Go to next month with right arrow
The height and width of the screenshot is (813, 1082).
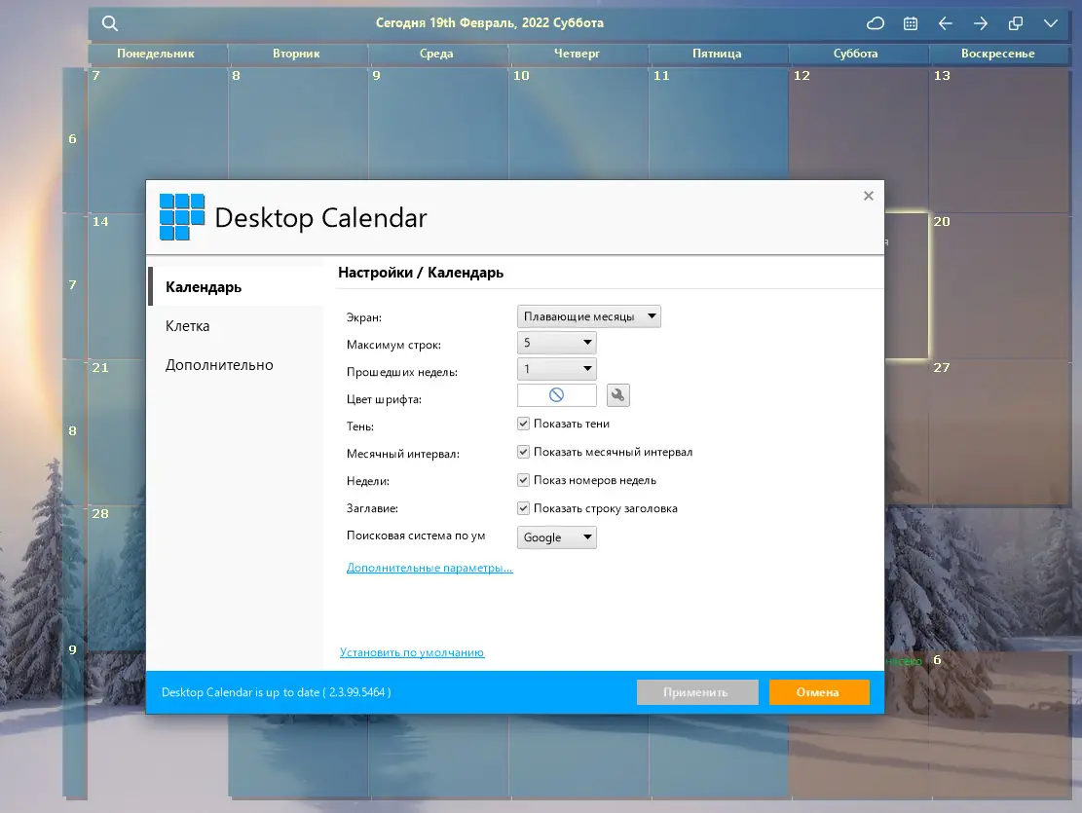(x=981, y=23)
